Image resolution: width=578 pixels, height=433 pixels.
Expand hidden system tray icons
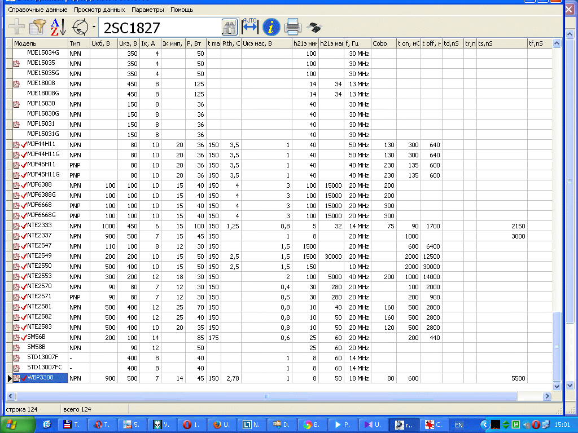click(484, 425)
